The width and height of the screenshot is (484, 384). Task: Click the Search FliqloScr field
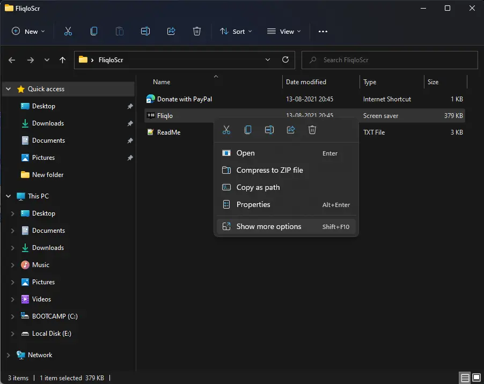pyautogui.click(x=390, y=60)
